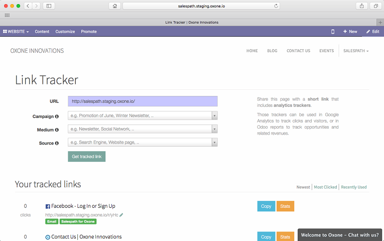Image resolution: width=384 pixels, height=241 pixels.
Task: Expand the Medium dropdown arrow
Action: click(214, 129)
